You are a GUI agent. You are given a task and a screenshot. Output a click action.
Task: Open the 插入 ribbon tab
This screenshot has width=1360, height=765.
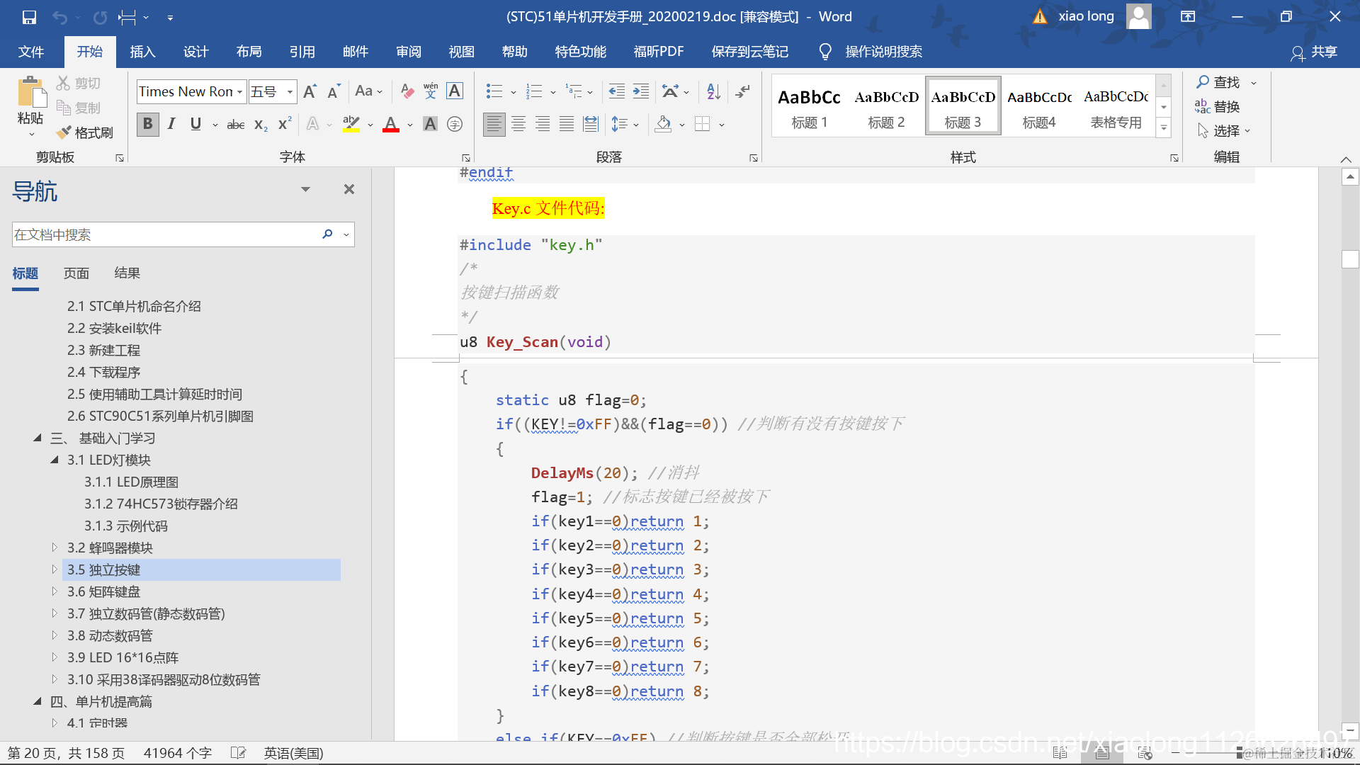(142, 52)
